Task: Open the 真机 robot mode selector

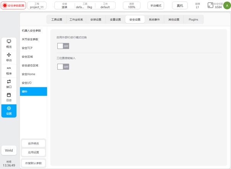Action: 179,6
